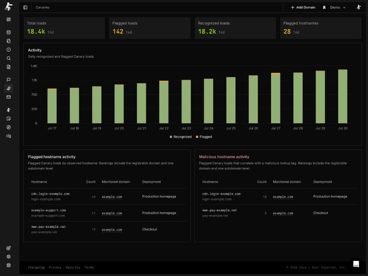The width and height of the screenshot is (368, 276).
Task: Click the squatting figure logo in sidebar
Action: (9, 6)
